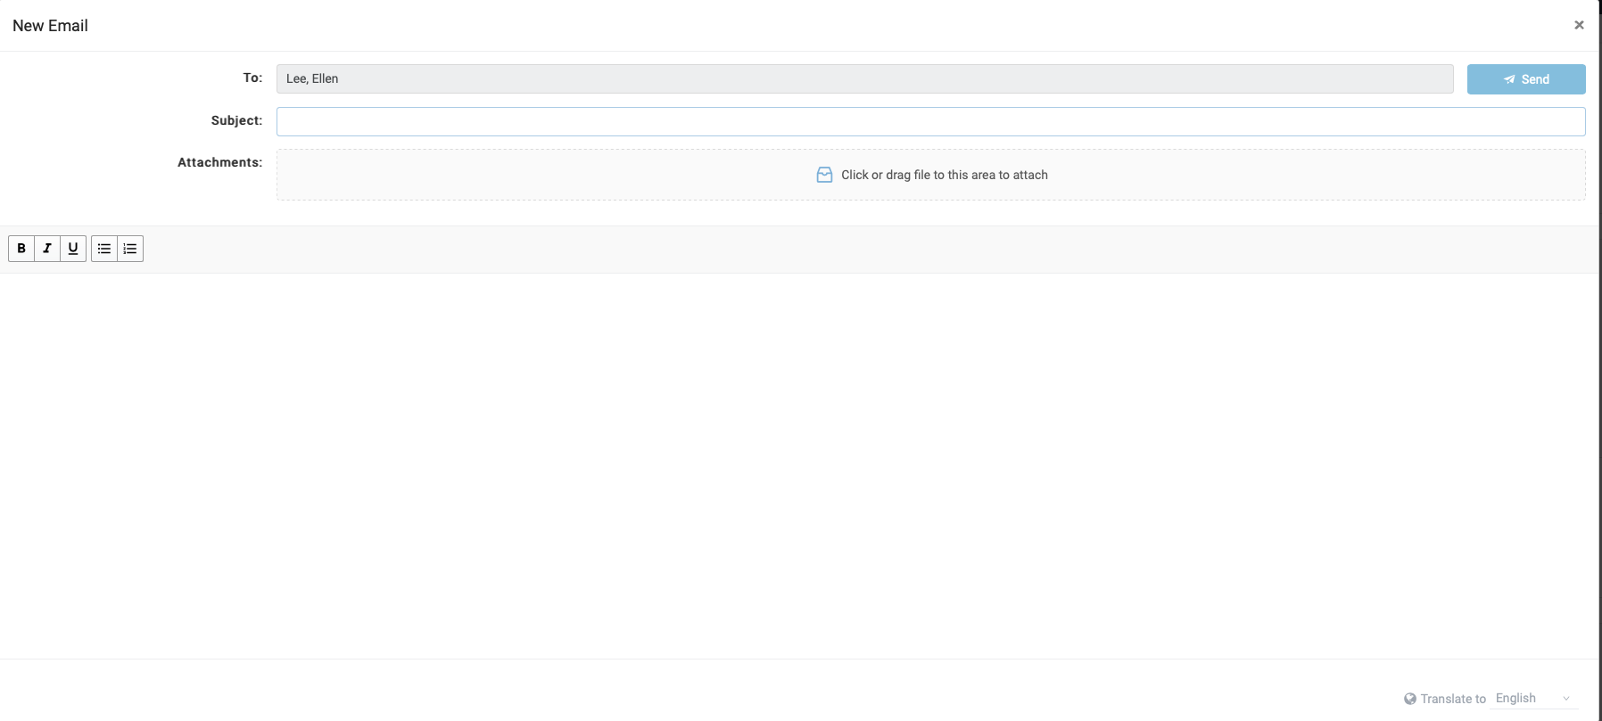Open the Translate to language dropdown

click(1534, 698)
